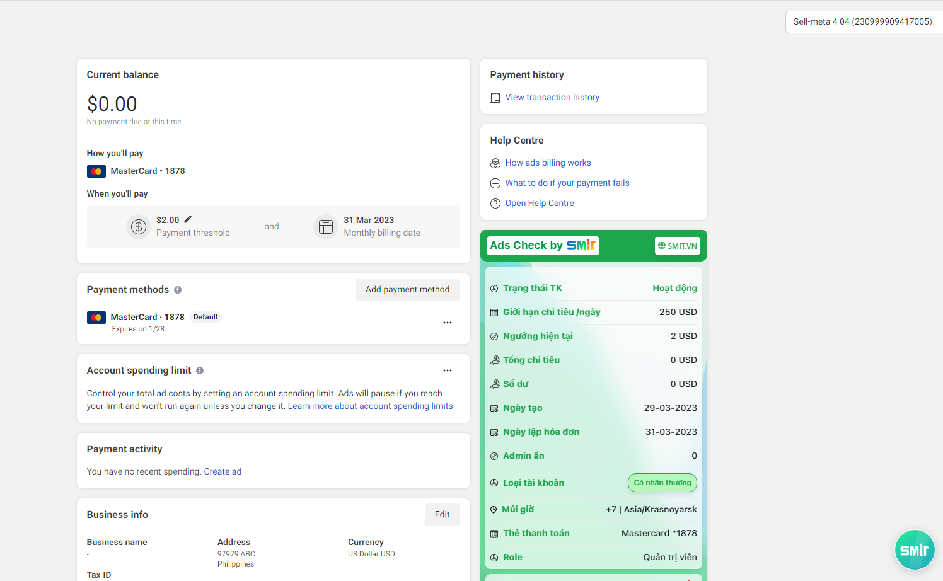The height and width of the screenshot is (581, 943).
Task: Click Add payment method button
Action: click(x=407, y=290)
